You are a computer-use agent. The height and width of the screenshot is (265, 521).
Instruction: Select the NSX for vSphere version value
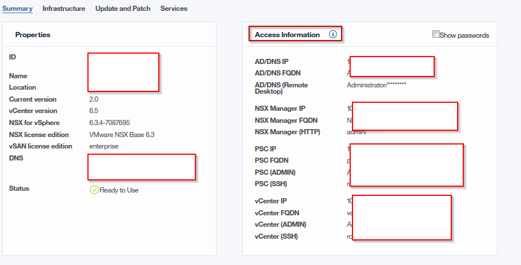(110, 123)
